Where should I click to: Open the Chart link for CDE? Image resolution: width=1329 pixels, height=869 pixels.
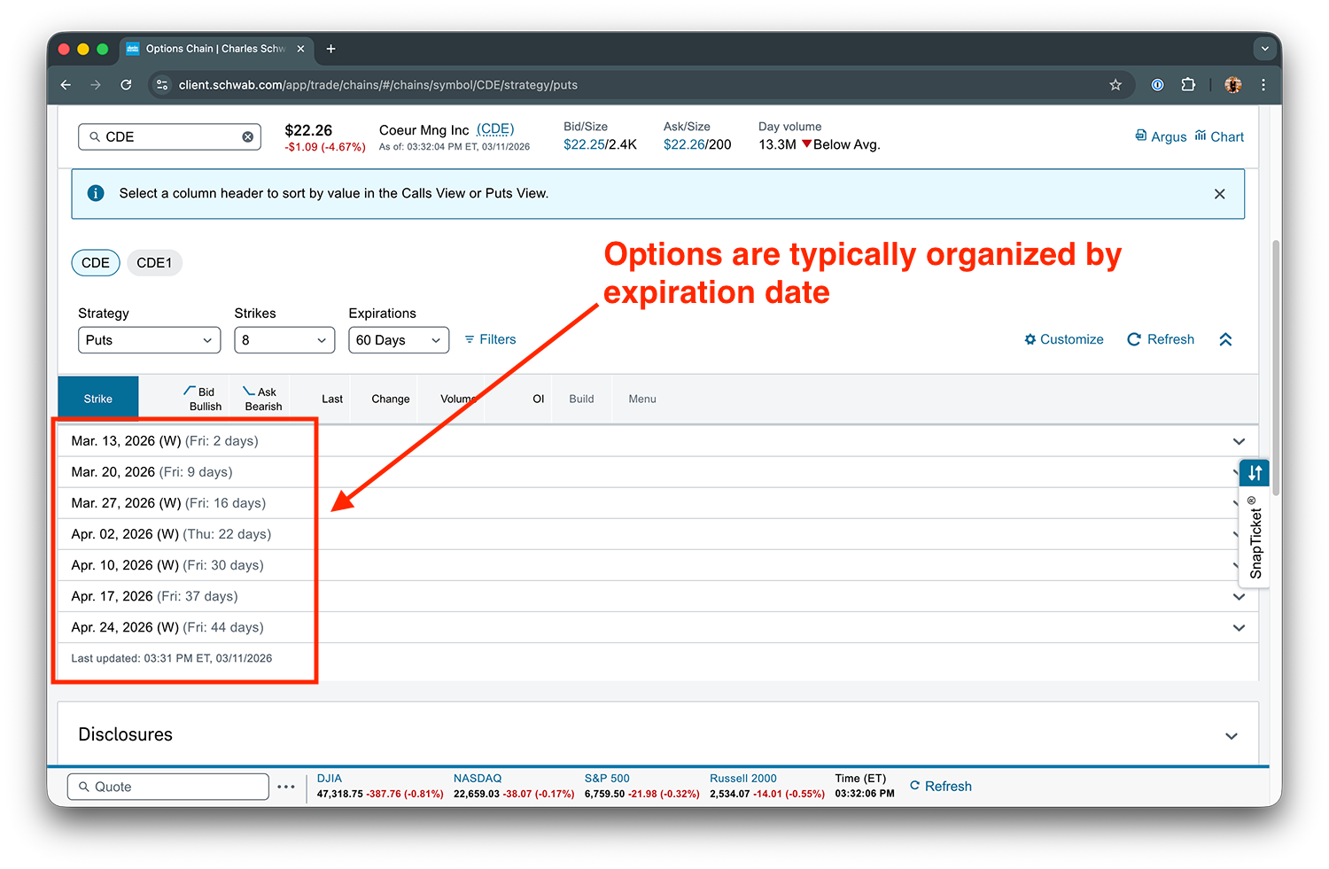coord(1219,136)
